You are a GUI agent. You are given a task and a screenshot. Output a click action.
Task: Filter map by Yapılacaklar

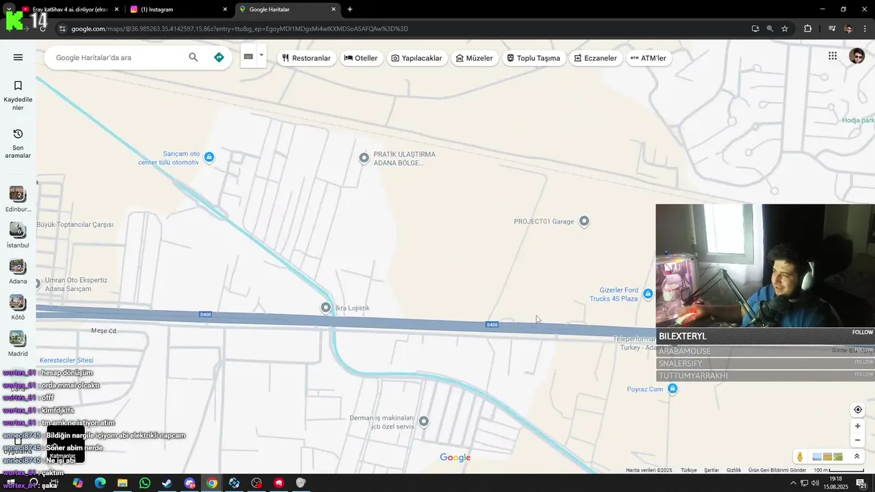pos(417,58)
